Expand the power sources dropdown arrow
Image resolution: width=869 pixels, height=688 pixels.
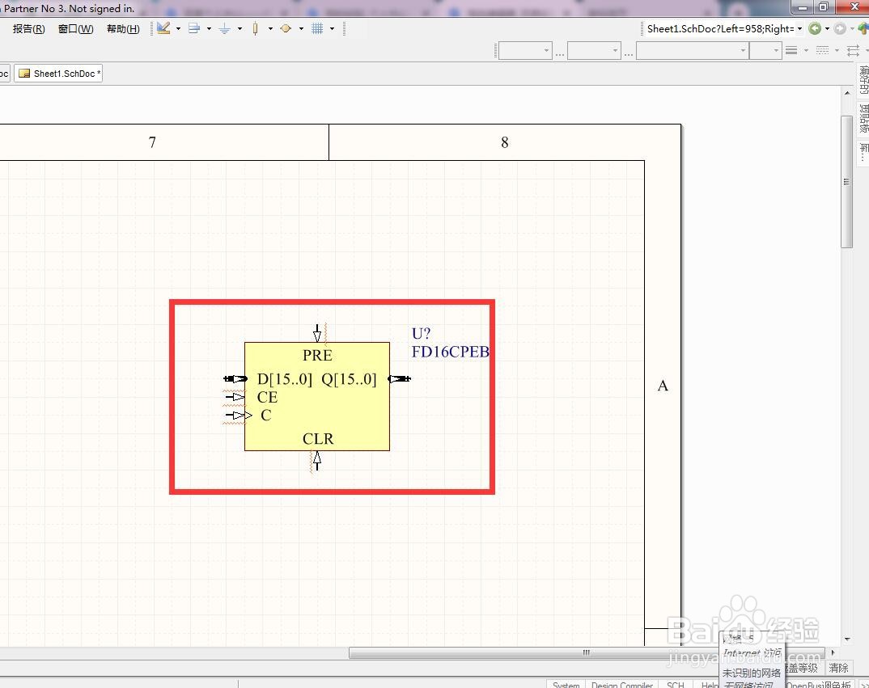(240, 29)
